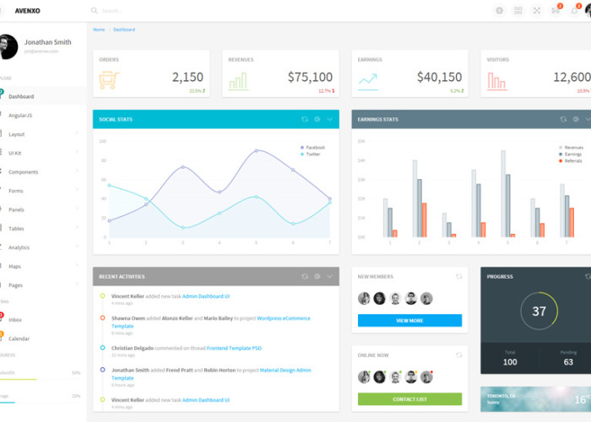591x422 pixels.
Task: Expand the Components submenu arrow
Action: 78,170
